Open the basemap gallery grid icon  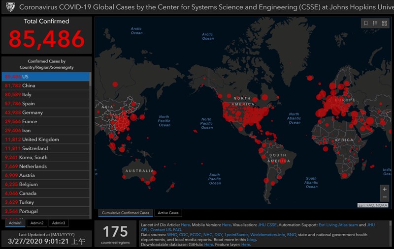pyautogui.click(x=385, y=23)
